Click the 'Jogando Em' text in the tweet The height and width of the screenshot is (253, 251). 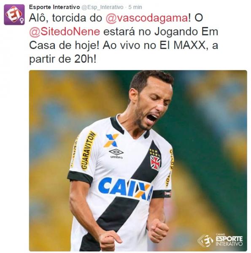(x=186, y=32)
